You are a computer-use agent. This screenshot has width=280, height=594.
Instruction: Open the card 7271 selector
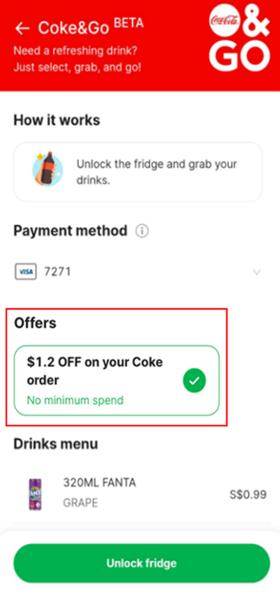(x=138, y=272)
